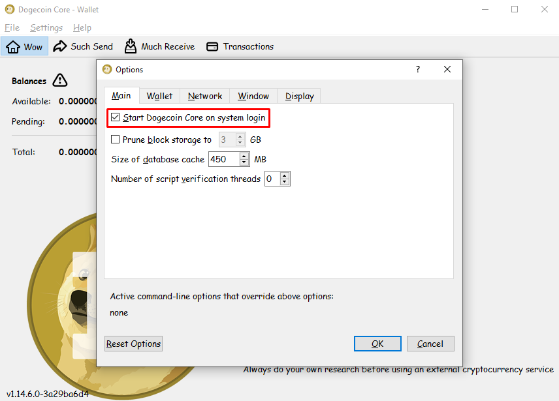Click the Cancel button
Viewport: 559px width, 401px height.
tap(430, 344)
